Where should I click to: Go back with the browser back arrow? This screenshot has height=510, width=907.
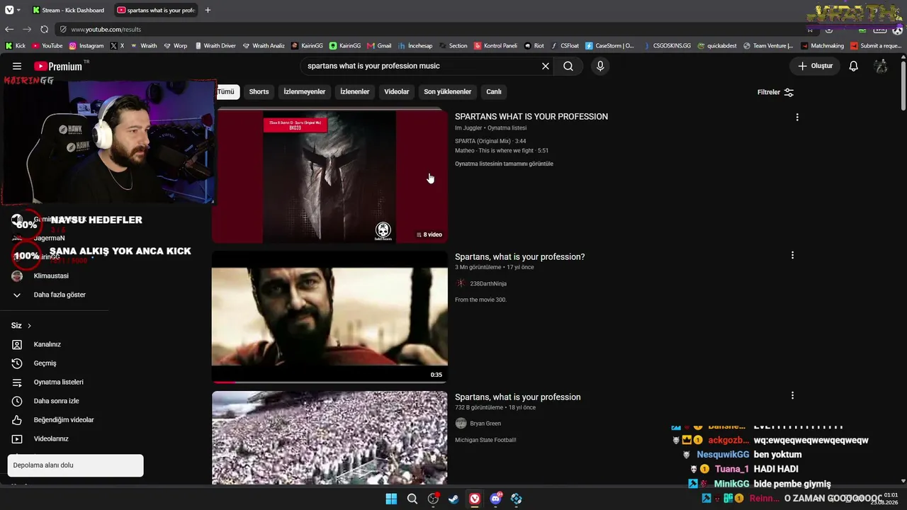pos(9,29)
